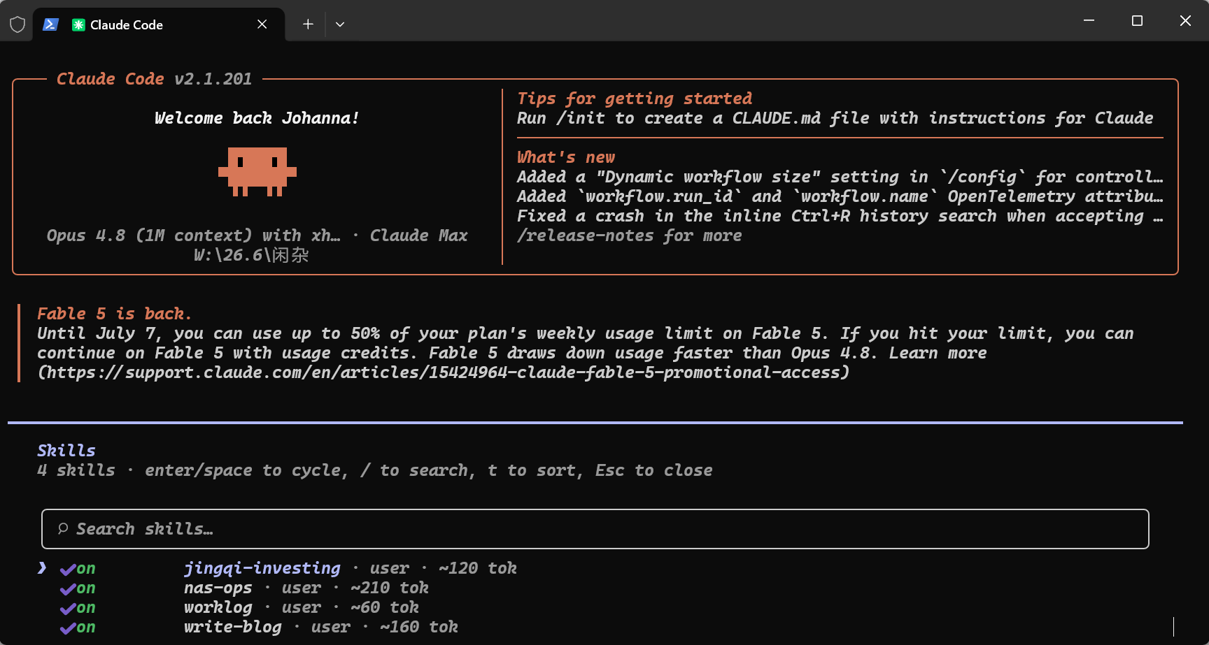Click the 'Opus 4.8 (1M context)' model line
Screen dimensions: 1209x645
point(257,235)
